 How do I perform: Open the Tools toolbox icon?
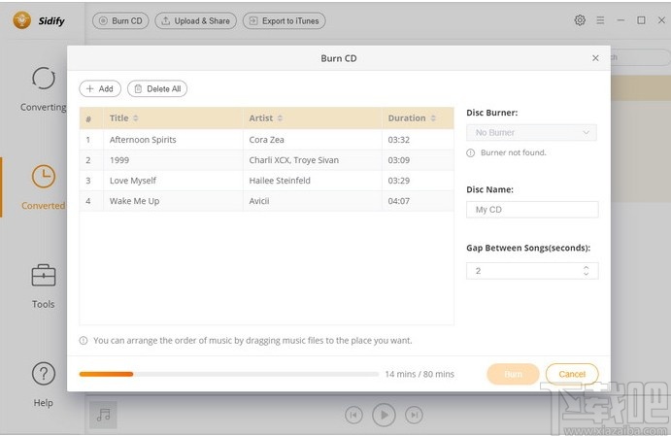(44, 275)
